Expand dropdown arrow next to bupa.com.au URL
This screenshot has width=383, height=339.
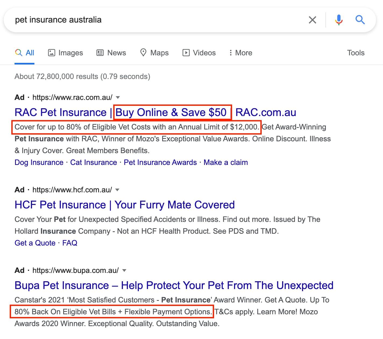[x=124, y=271]
